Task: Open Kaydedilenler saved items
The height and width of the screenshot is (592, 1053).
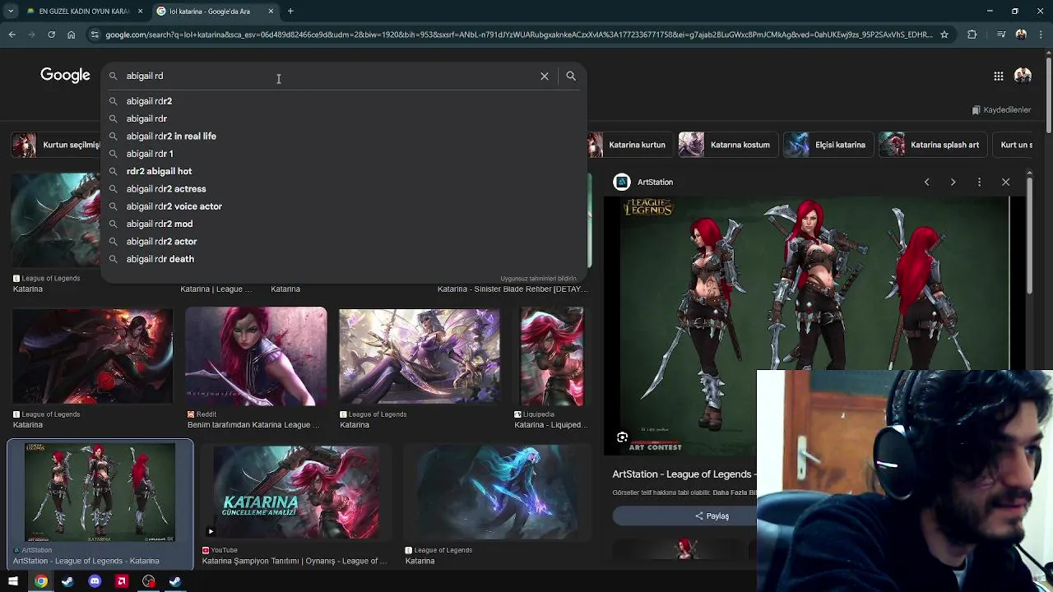Action: click(1001, 109)
